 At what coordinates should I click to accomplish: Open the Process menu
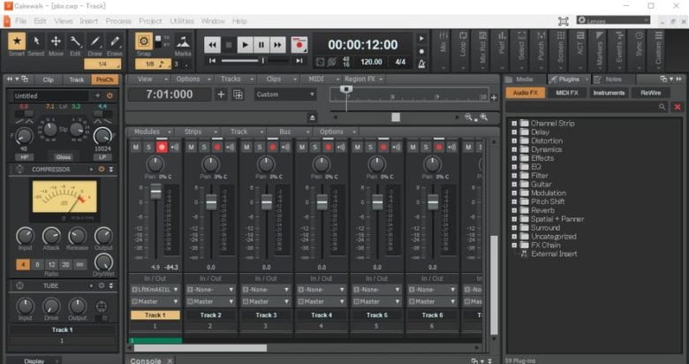(x=118, y=21)
